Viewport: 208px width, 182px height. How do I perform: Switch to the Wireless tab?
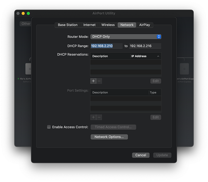tap(108, 25)
